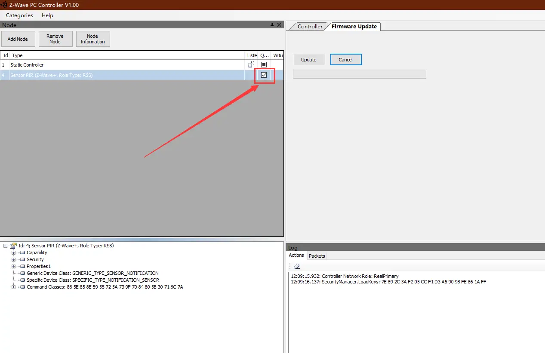
Task: Select the Static Controller node row
Action: (x=142, y=65)
